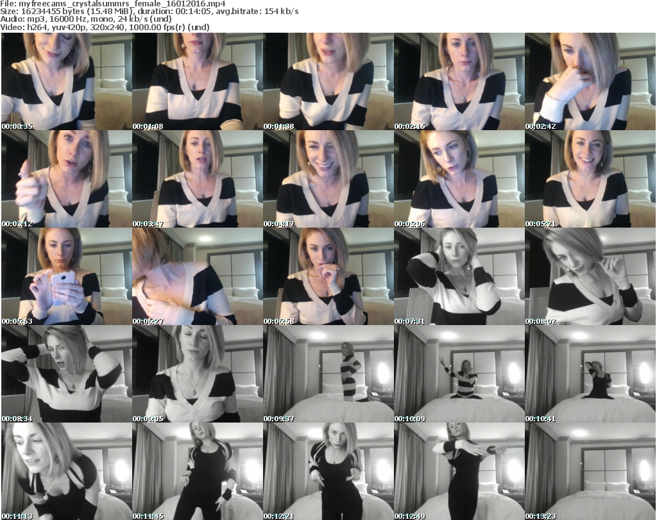
Task: Pick the frame timestamped 00:11:13
Action: click(67, 471)
